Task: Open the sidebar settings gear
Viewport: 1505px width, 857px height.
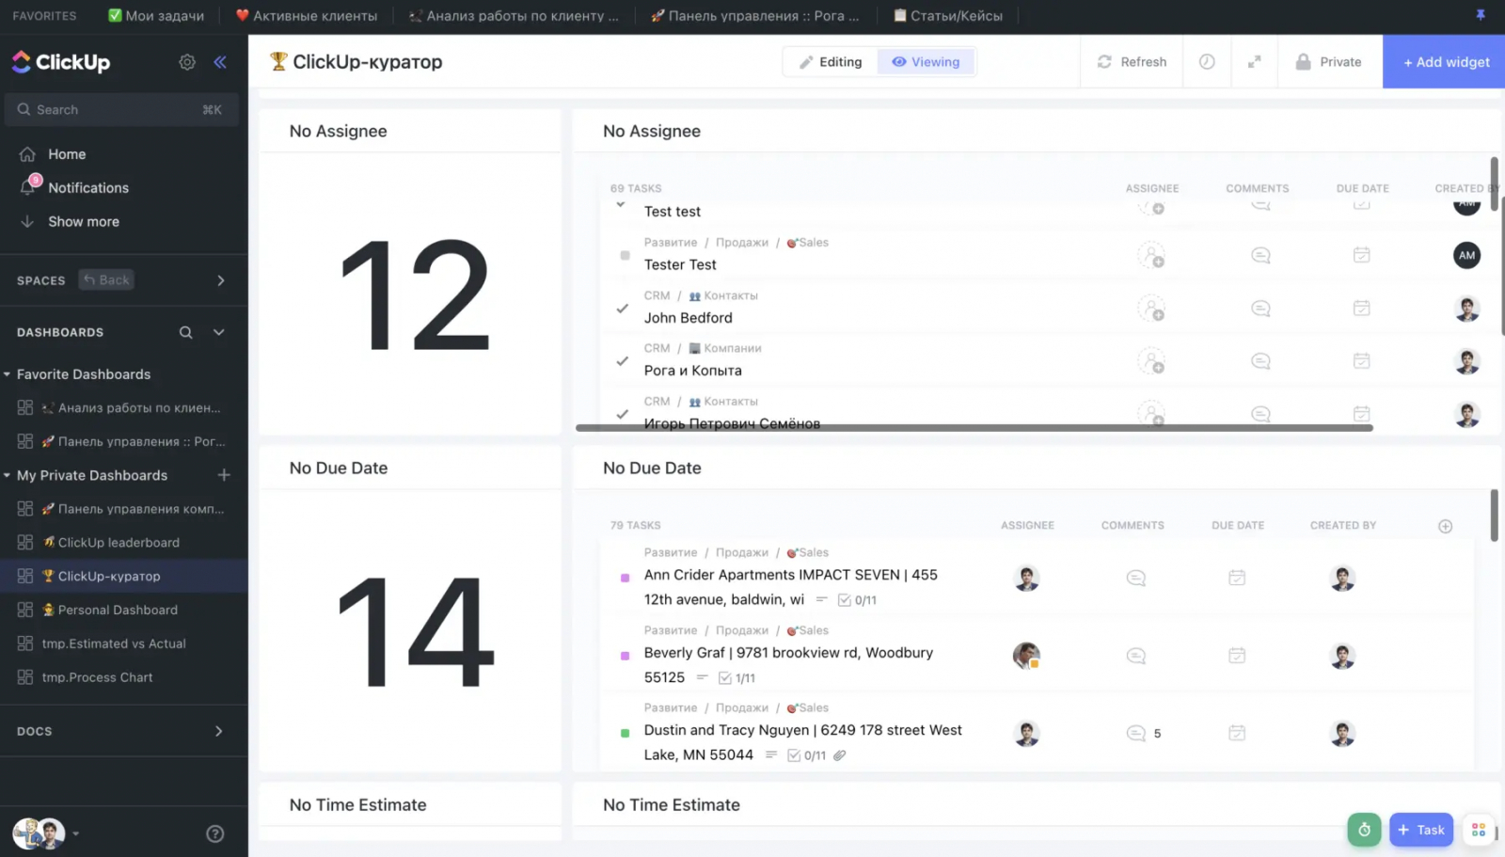Action: coord(187,62)
